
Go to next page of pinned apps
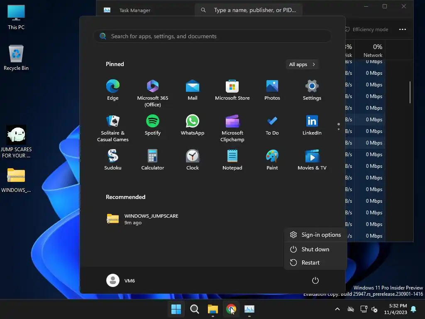(x=339, y=129)
